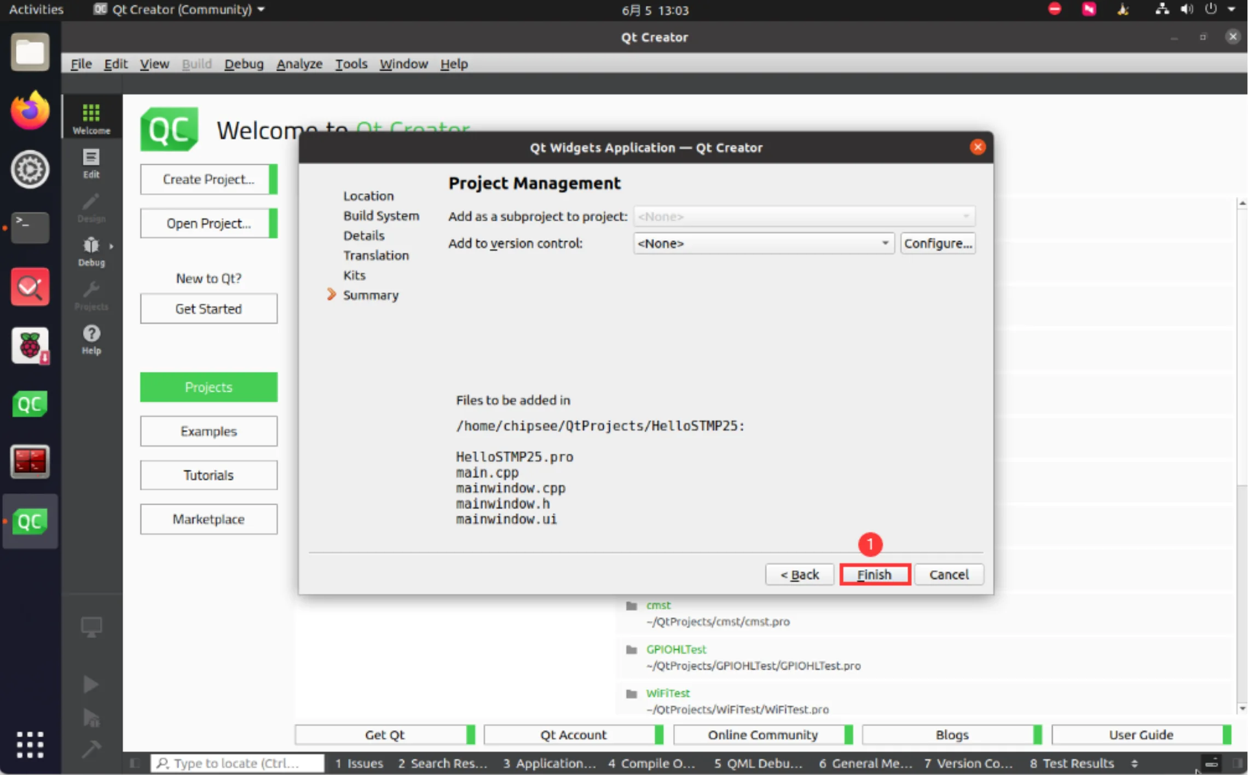
Task: Open Terminal from the dock
Action: 30,228
